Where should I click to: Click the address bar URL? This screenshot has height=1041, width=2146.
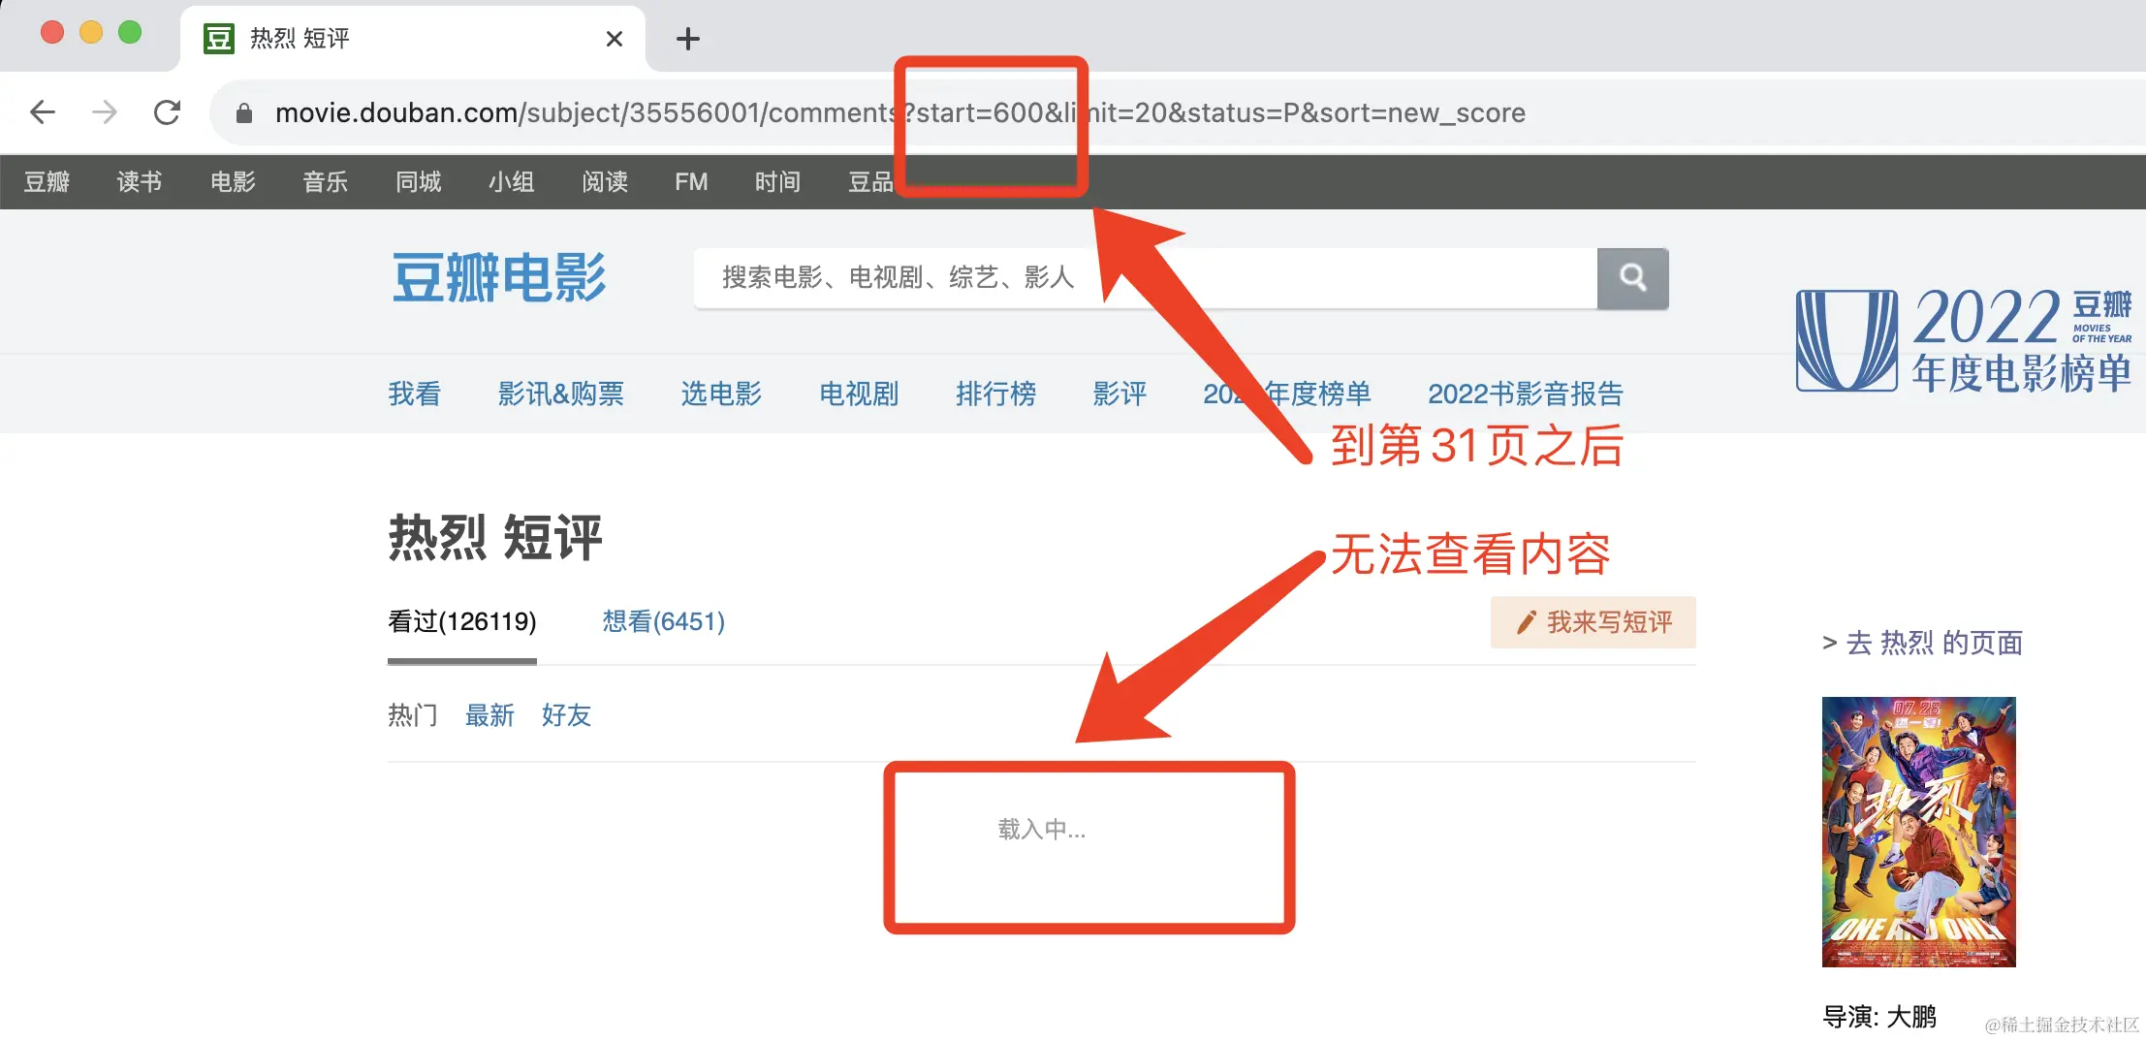[x=899, y=112]
